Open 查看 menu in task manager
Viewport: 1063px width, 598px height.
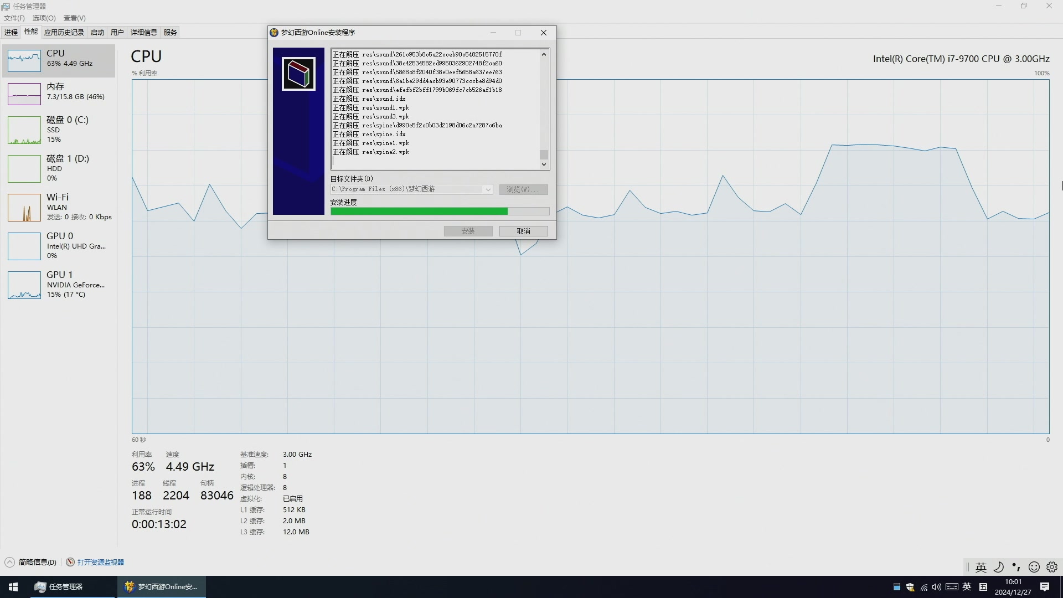[73, 18]
